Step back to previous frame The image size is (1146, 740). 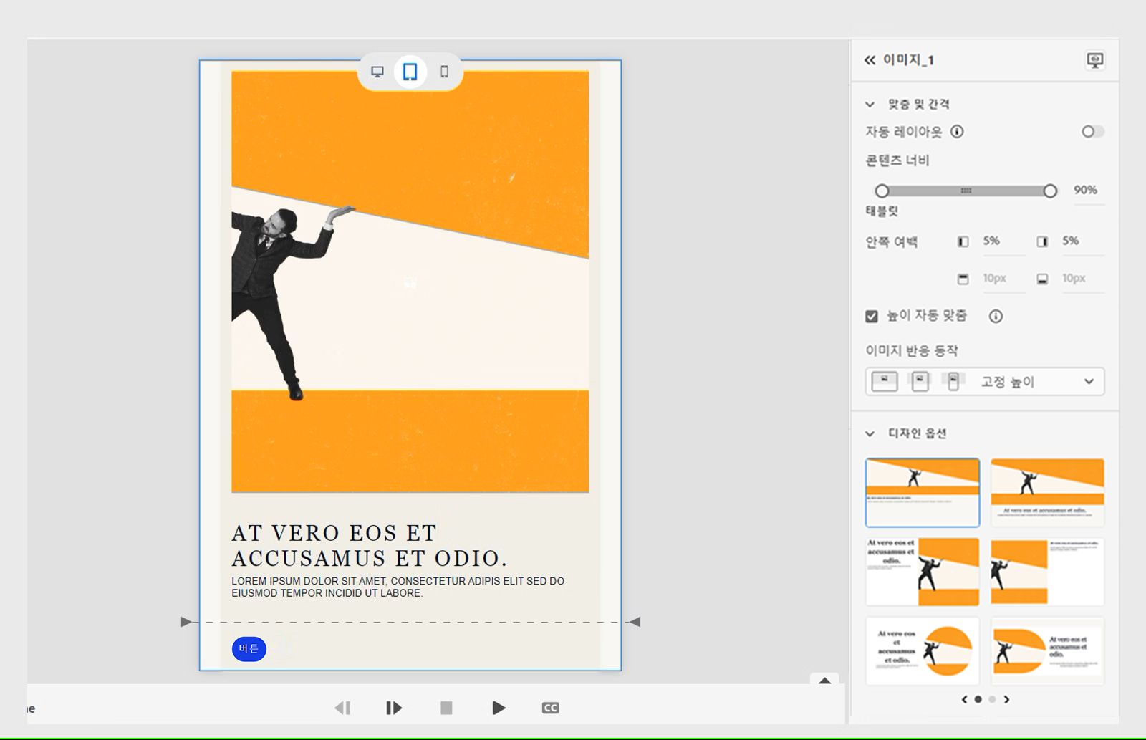[342, 708]
